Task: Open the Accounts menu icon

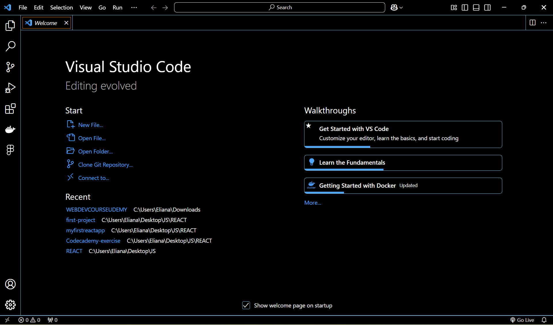Action: pos(10,284)
